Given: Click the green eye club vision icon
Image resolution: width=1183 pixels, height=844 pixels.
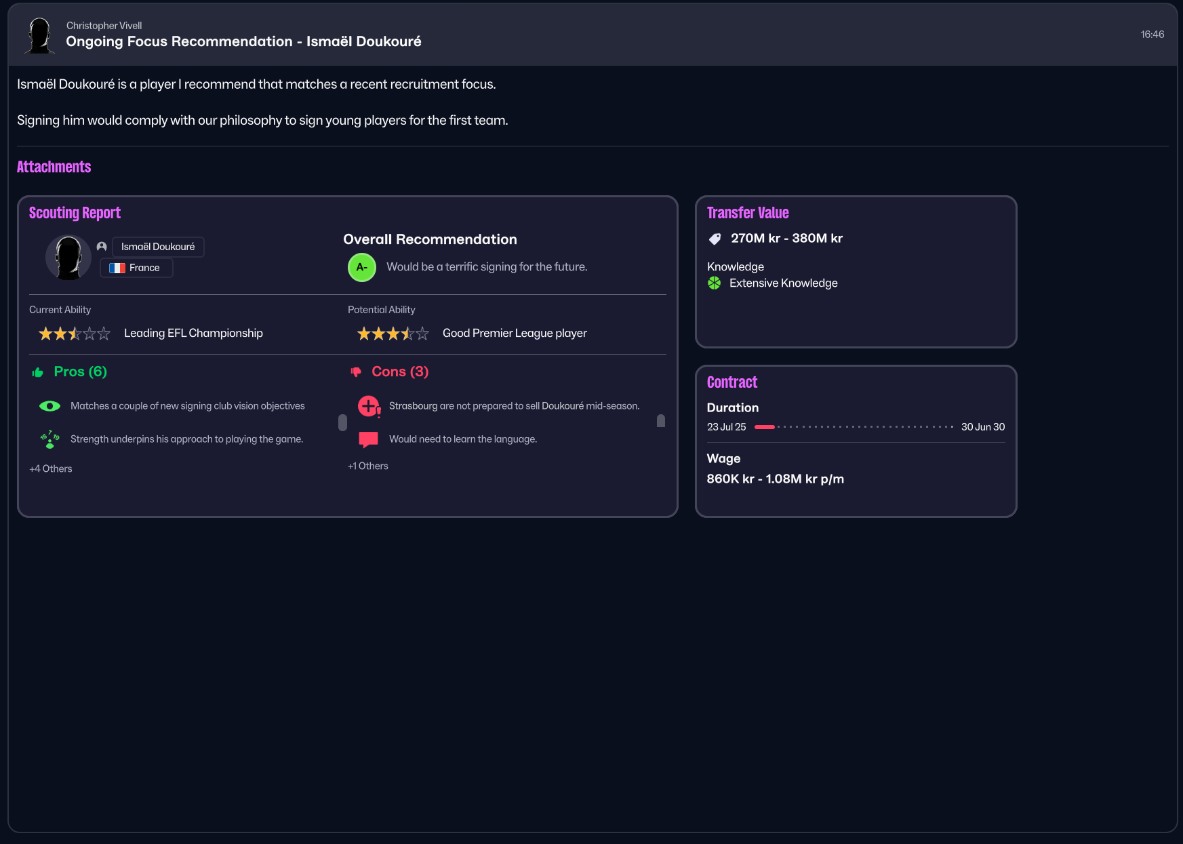Looking at the screenshot, I should tap(49, 406).
